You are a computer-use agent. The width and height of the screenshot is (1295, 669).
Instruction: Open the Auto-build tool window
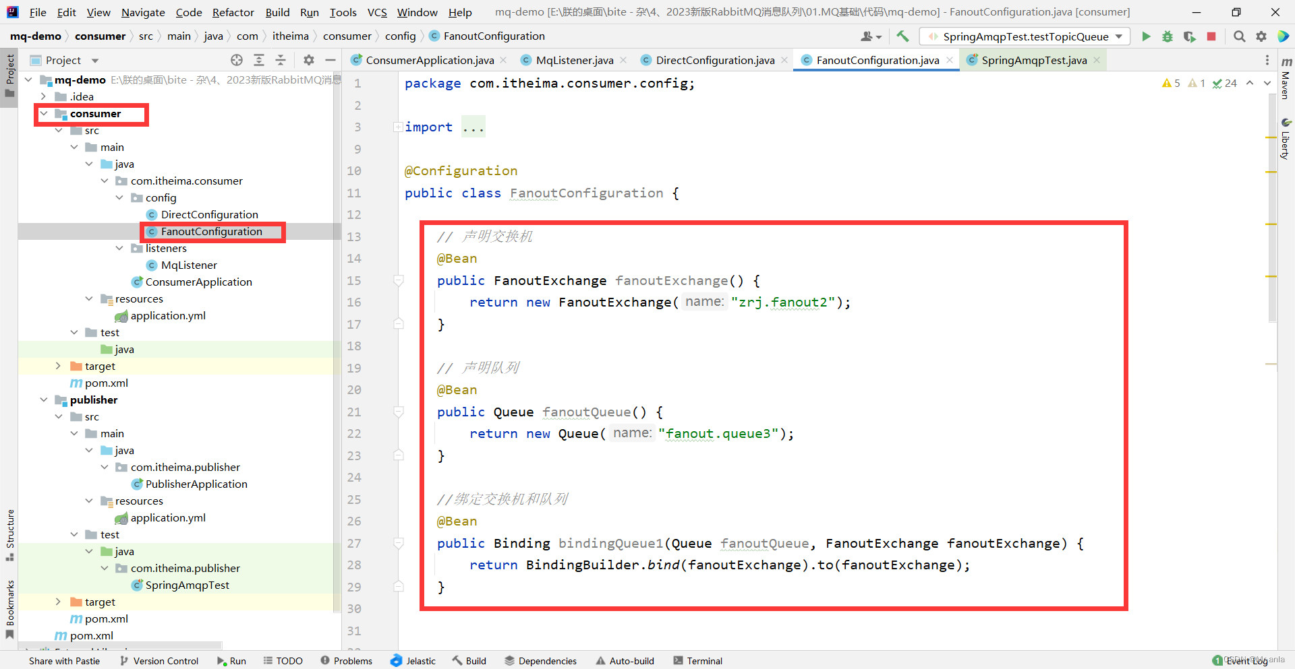pyautogui.click(x=625, y=661)
